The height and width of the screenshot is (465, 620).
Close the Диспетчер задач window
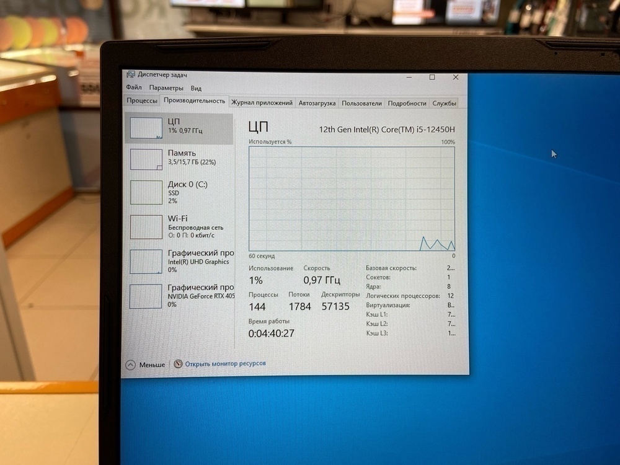tap(456, 77)
